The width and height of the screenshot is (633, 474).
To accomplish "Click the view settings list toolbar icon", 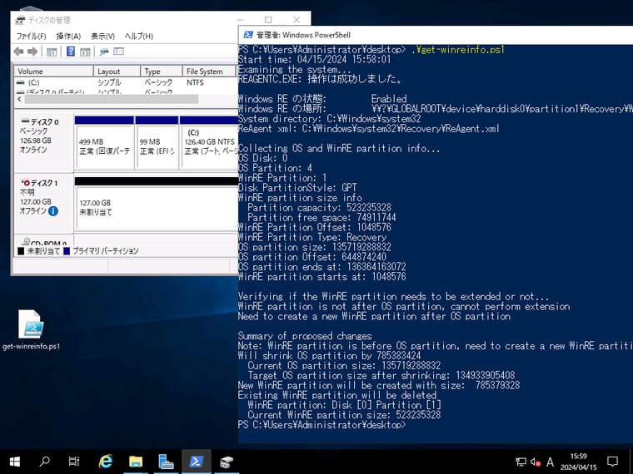I will click(x=118, y=52).
